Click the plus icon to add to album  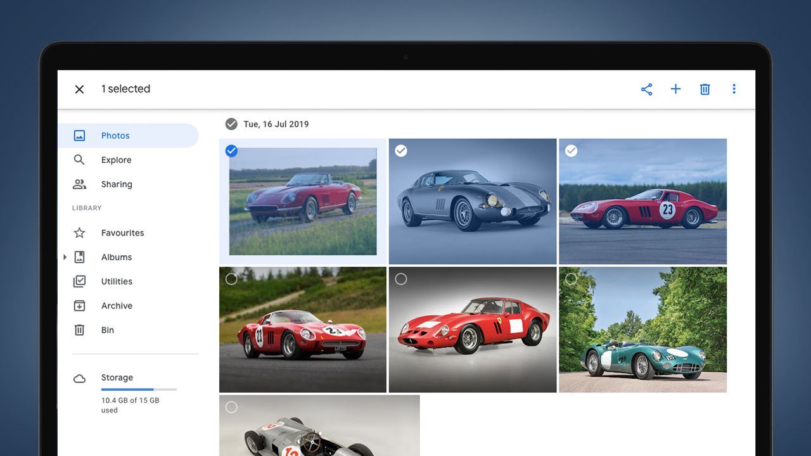675,89
